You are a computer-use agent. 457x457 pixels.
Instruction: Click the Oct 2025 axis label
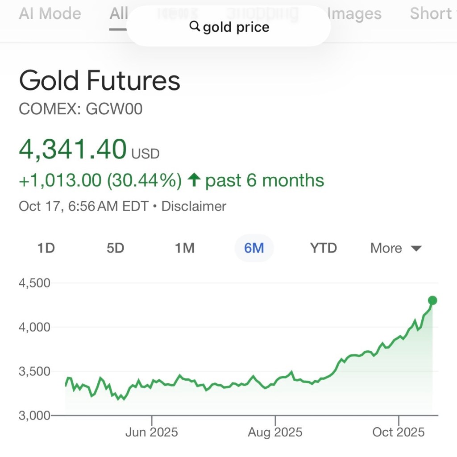pyautogui.click(x=399, y=432)
